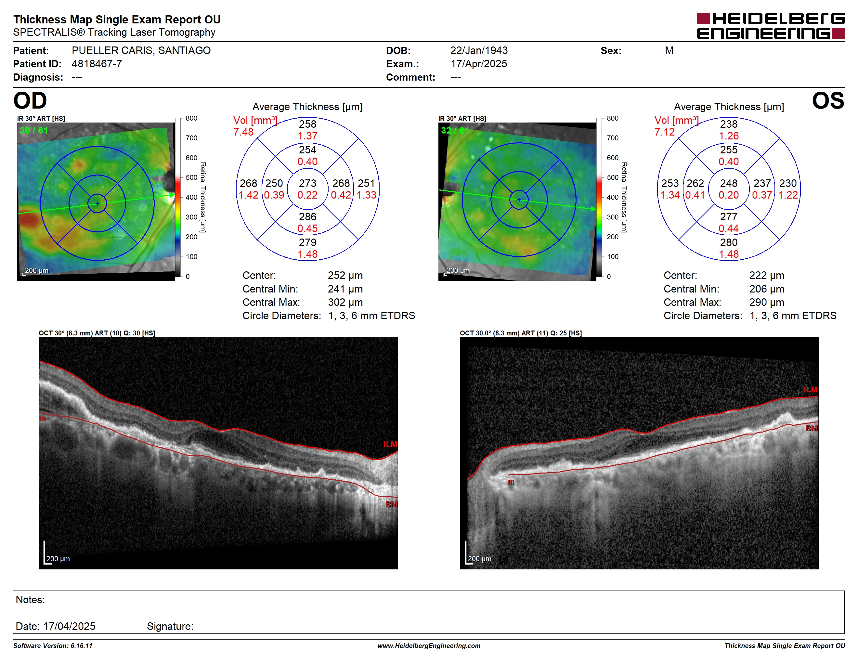Click OS outer inferior thickness 280
858x663 pixels.
[729, 242]
